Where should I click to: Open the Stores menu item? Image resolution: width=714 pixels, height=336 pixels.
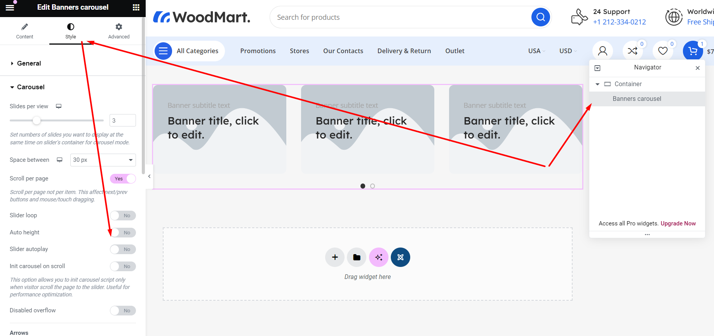pos(300,51)
